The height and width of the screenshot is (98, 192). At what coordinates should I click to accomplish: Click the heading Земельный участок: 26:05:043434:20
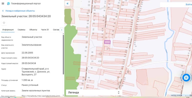(26, 16)
